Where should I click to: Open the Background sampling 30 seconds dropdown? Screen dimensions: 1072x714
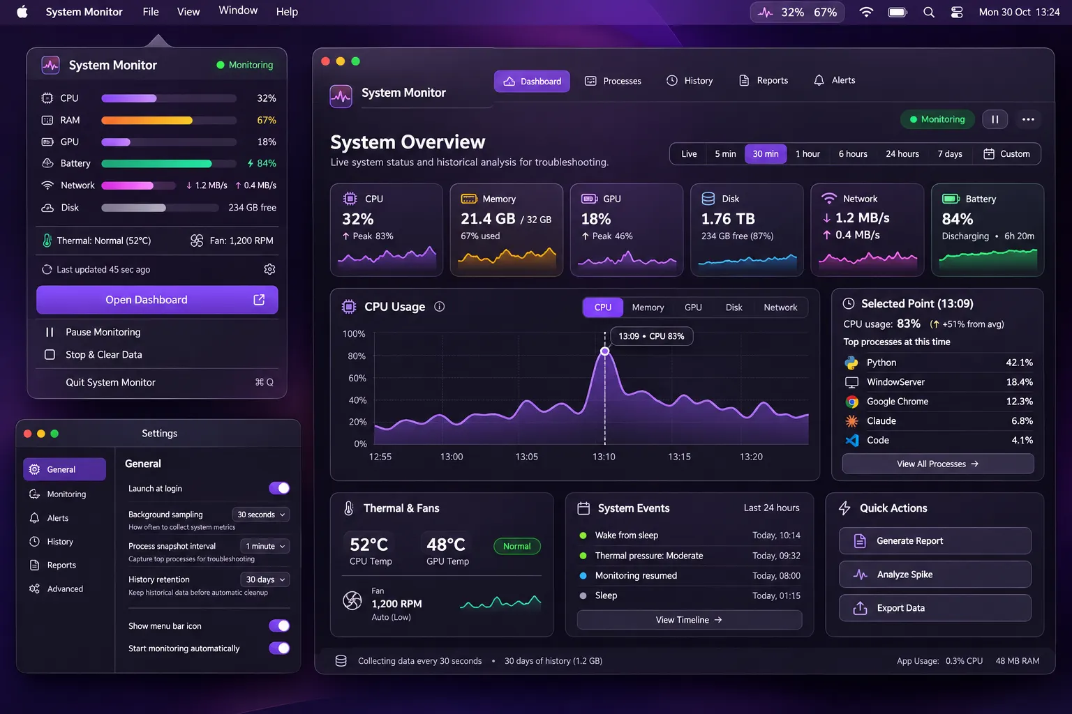261,515
